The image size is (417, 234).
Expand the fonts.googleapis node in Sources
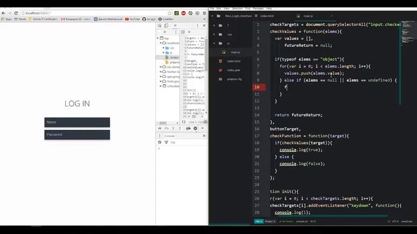coord(161,81)
